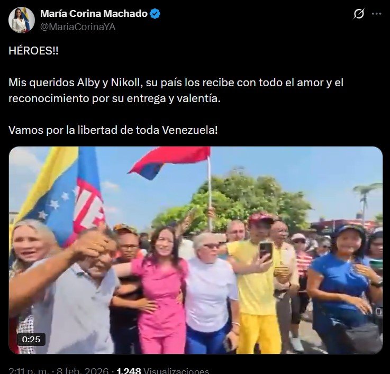The height and width of the screenshot is (374, 390).
Task: Click the red flag on pole in video
Action: point(169,161)
